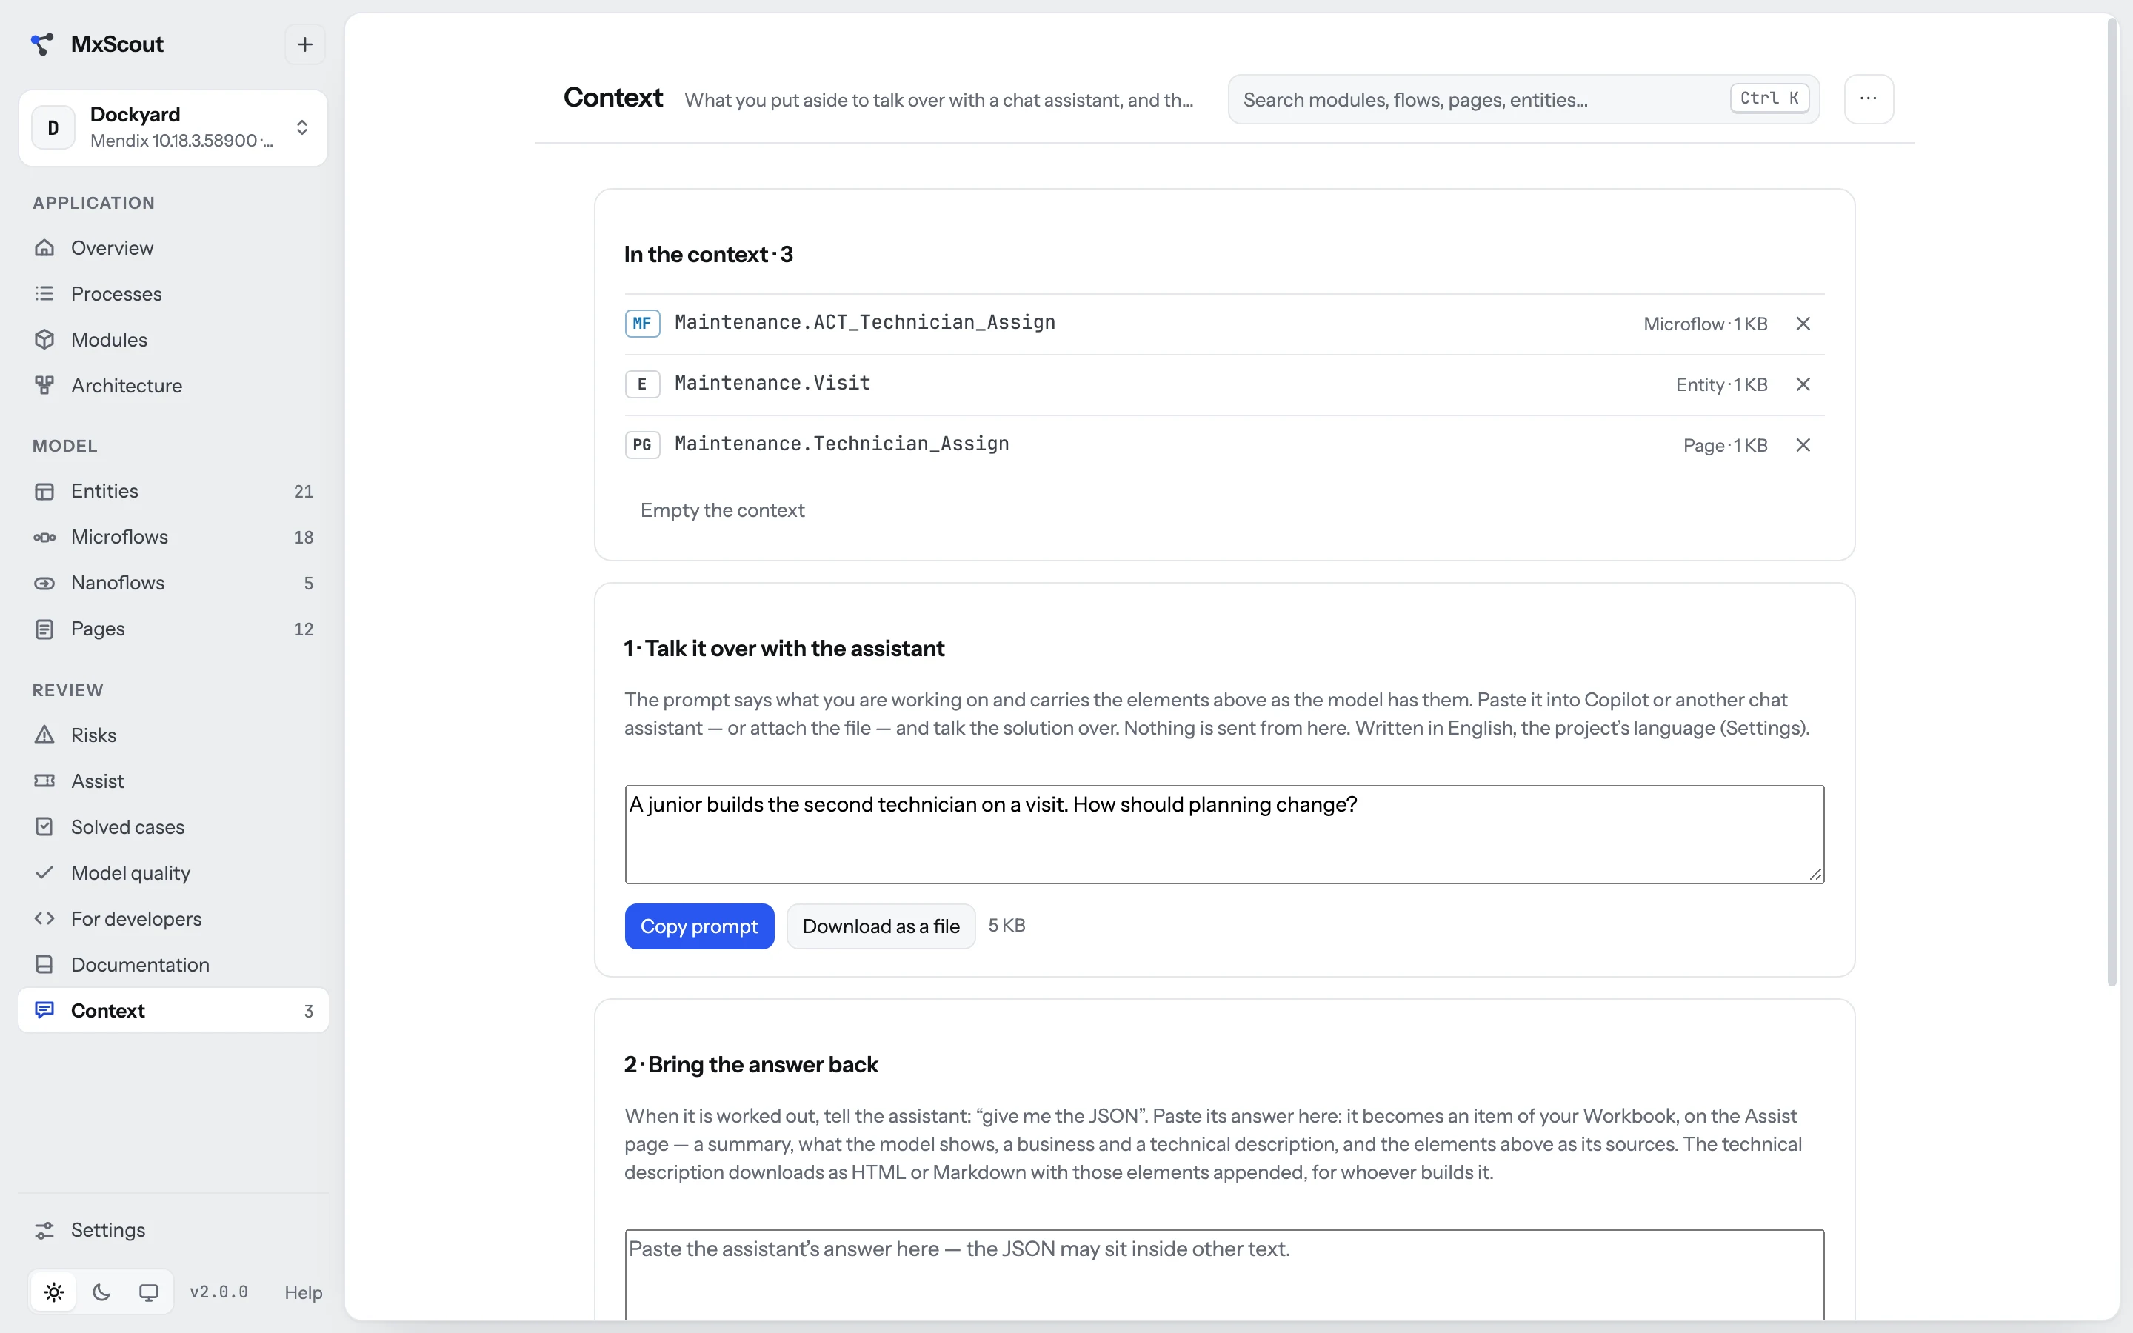Click the Modules cube icon
Viewport: 2133px width, 1333px height.
44,339
